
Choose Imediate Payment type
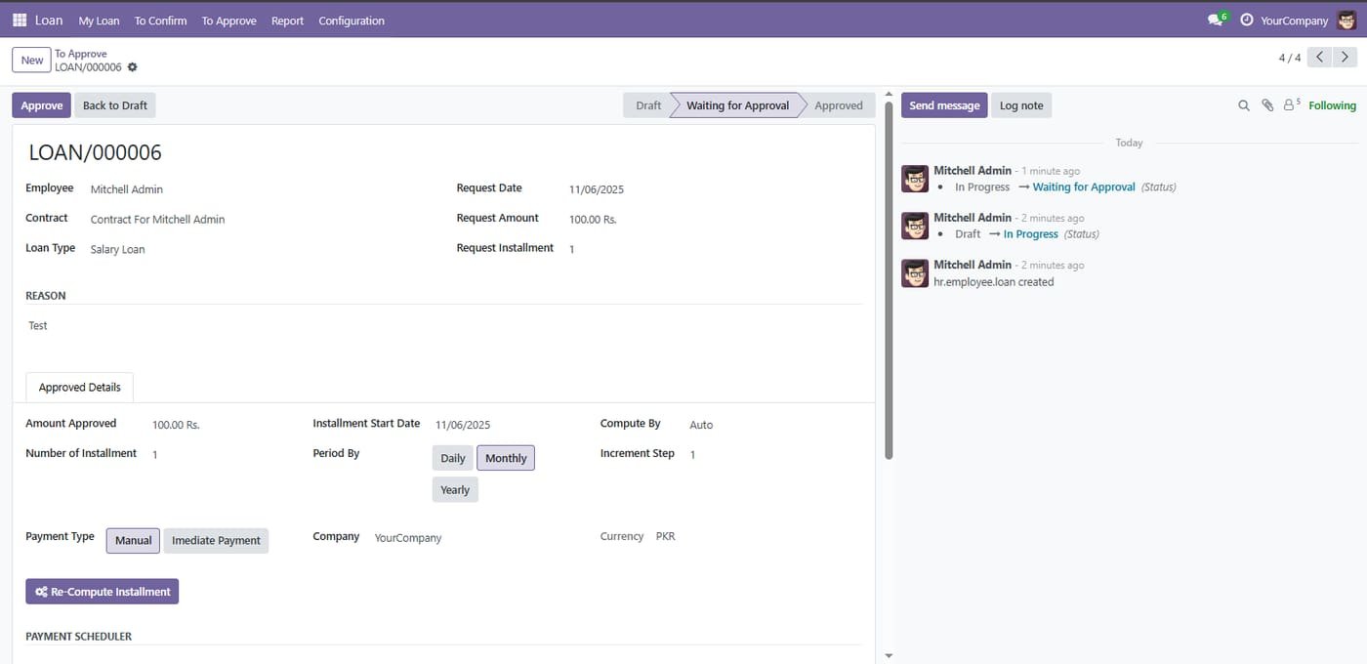[216, 540]
